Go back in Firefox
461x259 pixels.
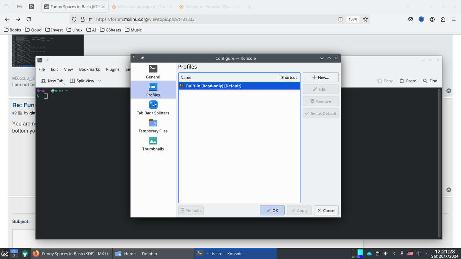[7, 19]
